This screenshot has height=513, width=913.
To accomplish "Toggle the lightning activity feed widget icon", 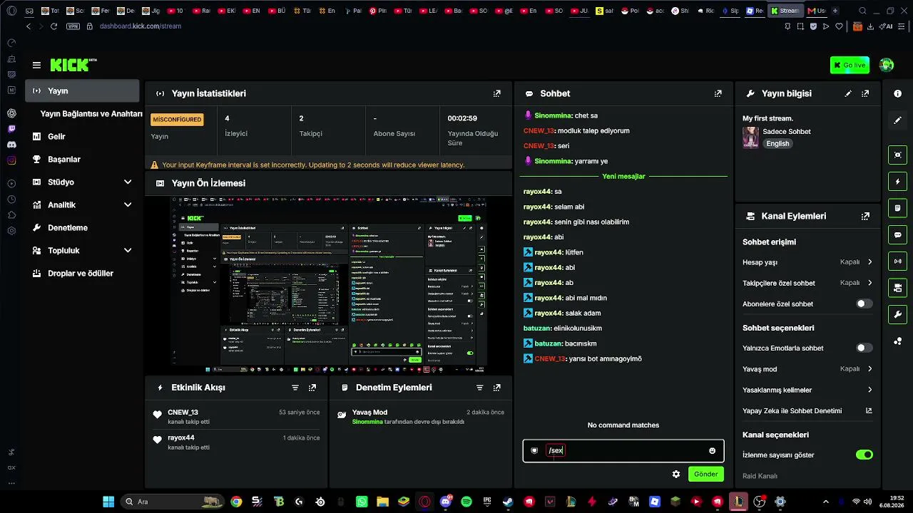I will [x=897, y=181].
